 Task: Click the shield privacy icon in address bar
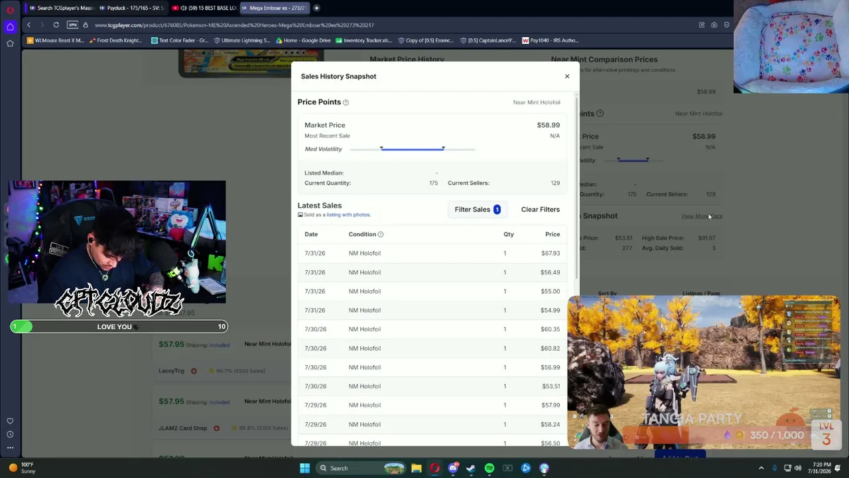(726, 25)
